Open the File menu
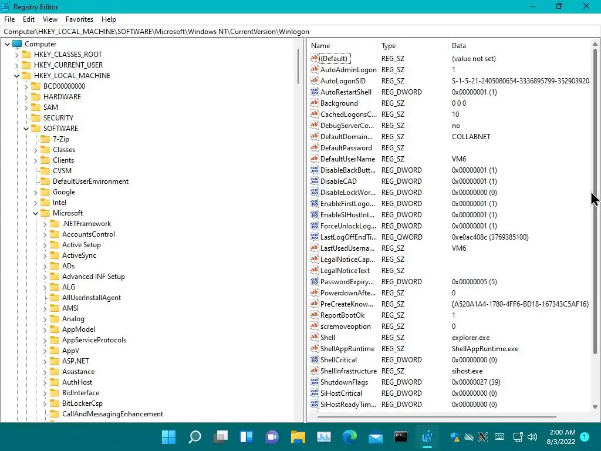Viewport: 601px width, 451px height. pos(9,19)
